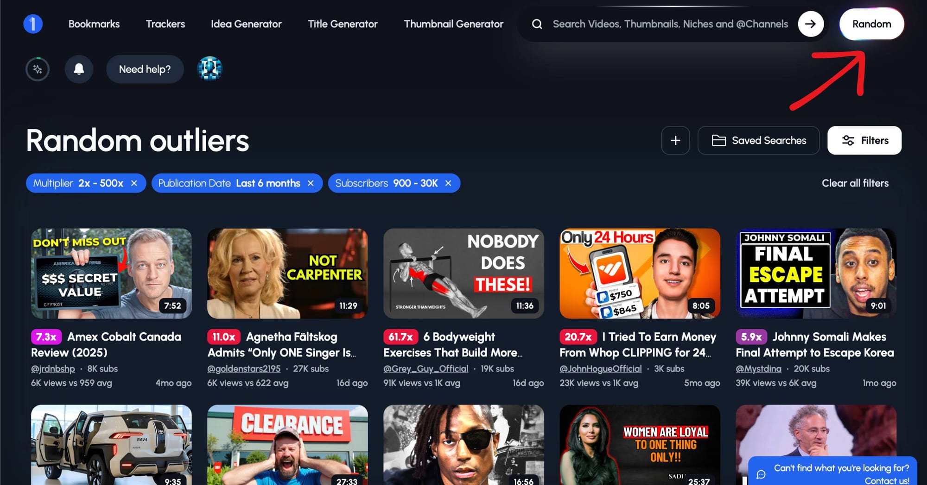This screenshot has height=485, width=927.
Task: Remove the Subscribers 900 - 30K filter
Action: click(448, 183)
